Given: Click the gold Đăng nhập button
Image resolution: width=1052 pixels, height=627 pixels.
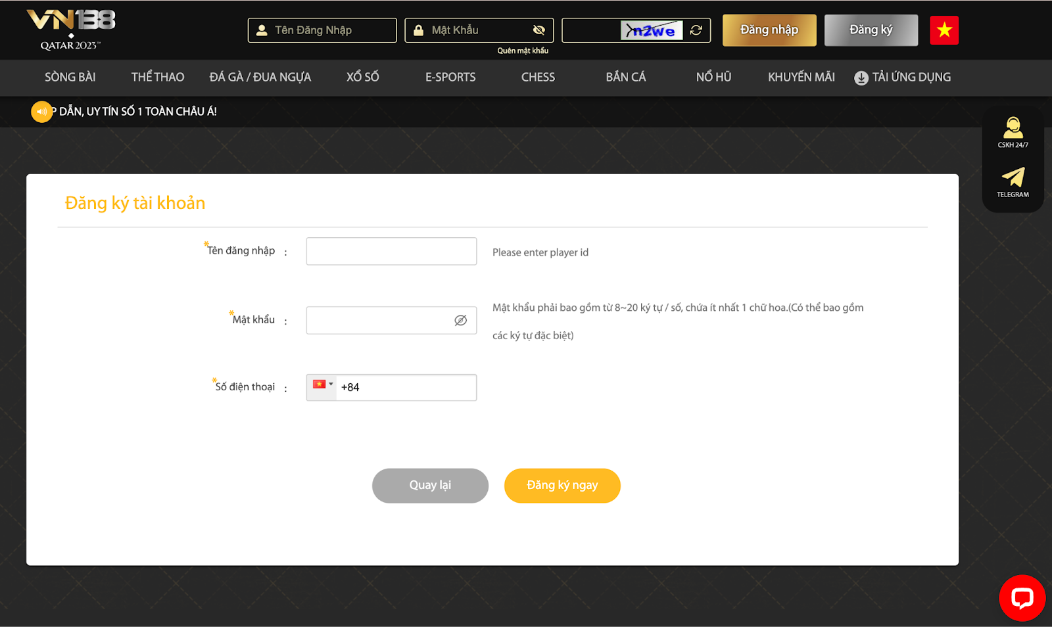Looking at the screenshot, I should click(769, 30).
